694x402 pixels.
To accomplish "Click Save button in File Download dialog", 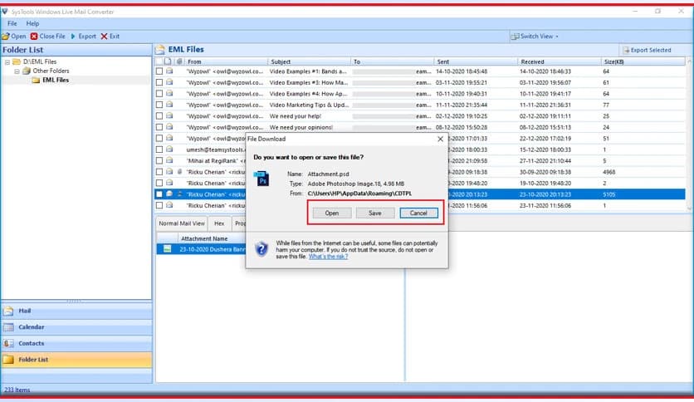I will pos(375,213).
